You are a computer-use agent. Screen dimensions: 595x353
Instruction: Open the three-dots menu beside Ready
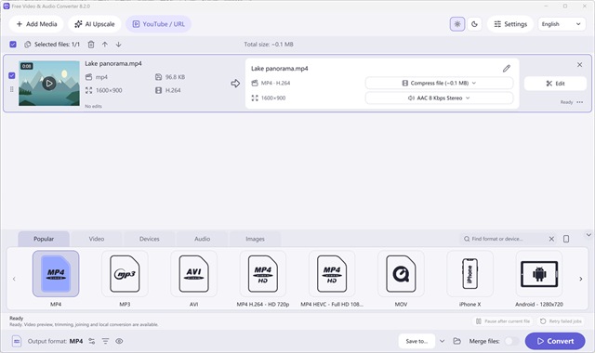580,102
